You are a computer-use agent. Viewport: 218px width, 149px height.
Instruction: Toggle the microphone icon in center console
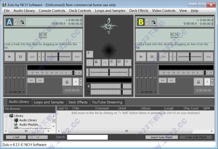tap(89, 54)
